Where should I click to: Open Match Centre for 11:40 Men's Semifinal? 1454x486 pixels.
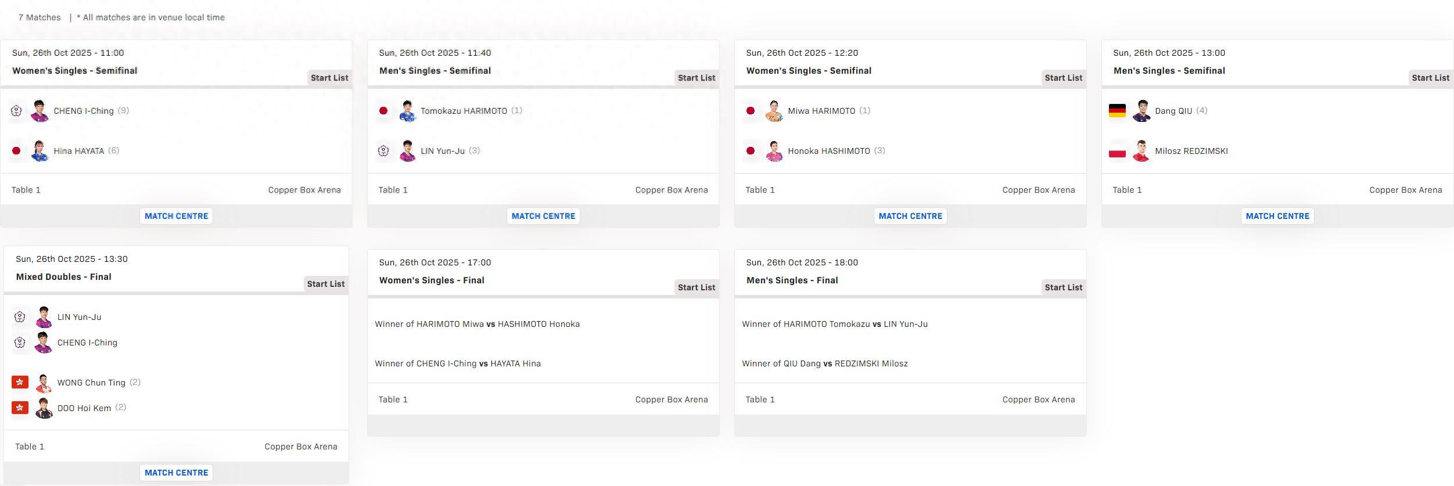pyautogui.click(x=543, y=216)
